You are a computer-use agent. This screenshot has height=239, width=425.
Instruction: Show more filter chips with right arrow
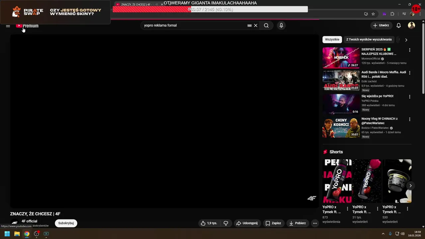pyautogui.click(x=406, y=40)
